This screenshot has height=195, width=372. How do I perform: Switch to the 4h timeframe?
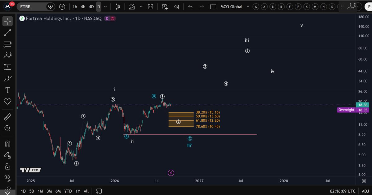(83, 6)
